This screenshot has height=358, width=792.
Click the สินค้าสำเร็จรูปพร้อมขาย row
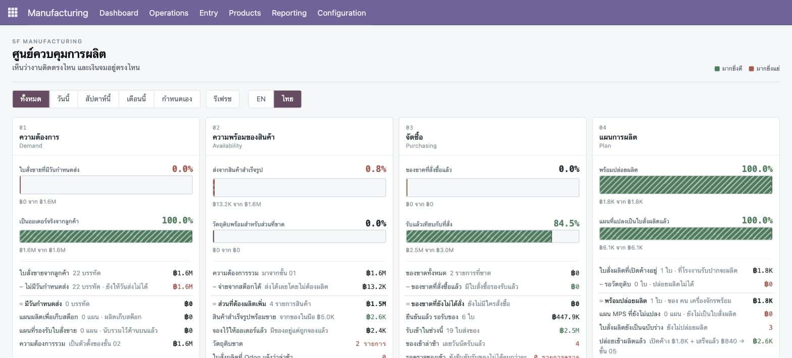point(300,317)
